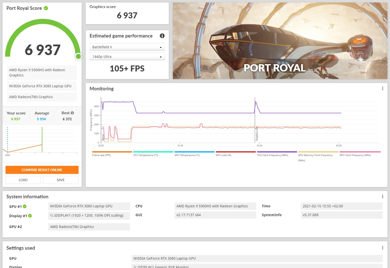Click the GPU #1 value field in System information

89,206
